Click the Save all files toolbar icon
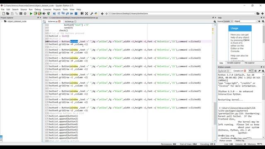Screen dimensions: 265x149 [x=17, y=14]
